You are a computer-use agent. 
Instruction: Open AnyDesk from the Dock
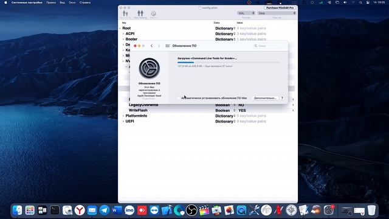[142, 210]
